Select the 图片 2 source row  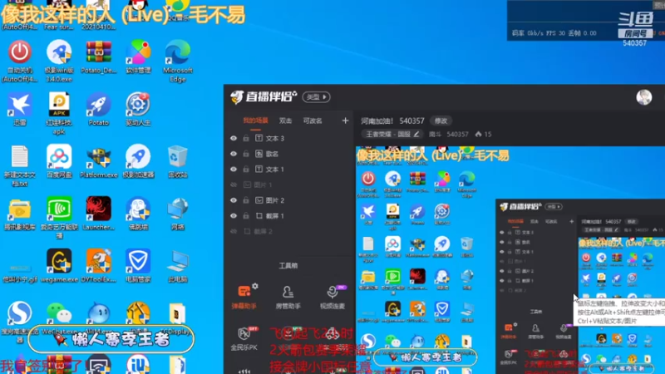pyautogui.click(x=288, y=200)
